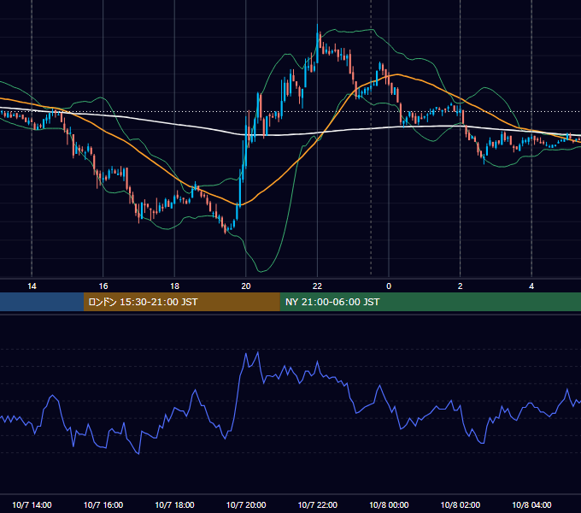Click the 10/7 14:00 date label
Image resolution: width=581 pixels, height=513 pixels.
[x=32, y=504]
